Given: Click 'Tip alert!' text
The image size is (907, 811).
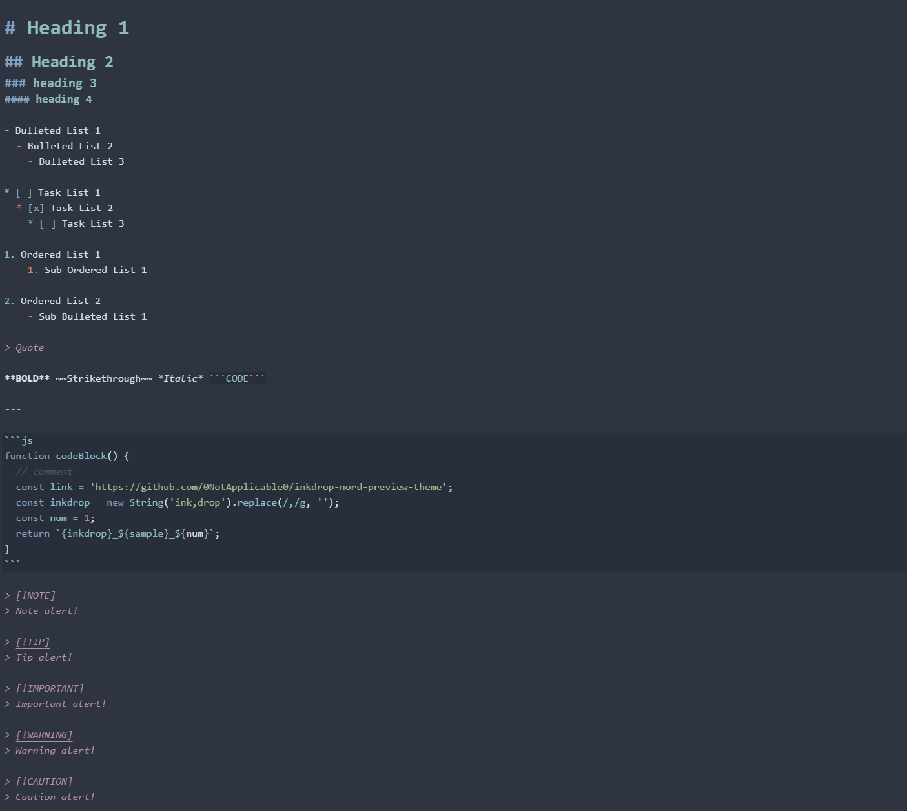Looking at the screenshot, I should (44, 657).
